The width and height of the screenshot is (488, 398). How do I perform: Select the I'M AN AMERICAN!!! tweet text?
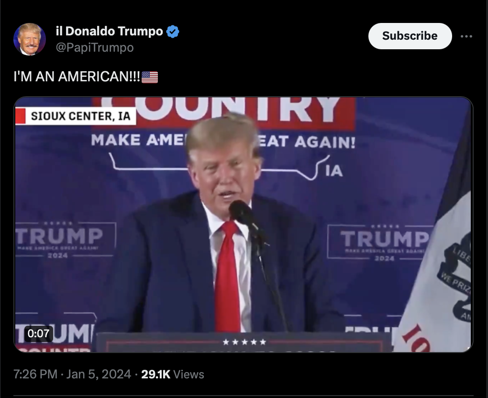[77, 77]
